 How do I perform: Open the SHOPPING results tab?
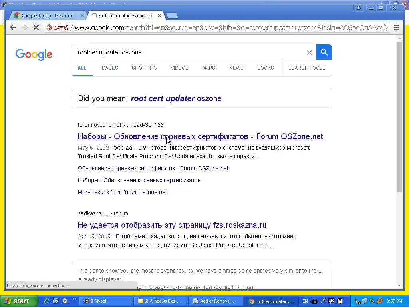coord(144,68)
